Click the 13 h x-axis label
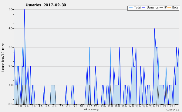This screenshot has height=112, width=182. coord(103,106)
